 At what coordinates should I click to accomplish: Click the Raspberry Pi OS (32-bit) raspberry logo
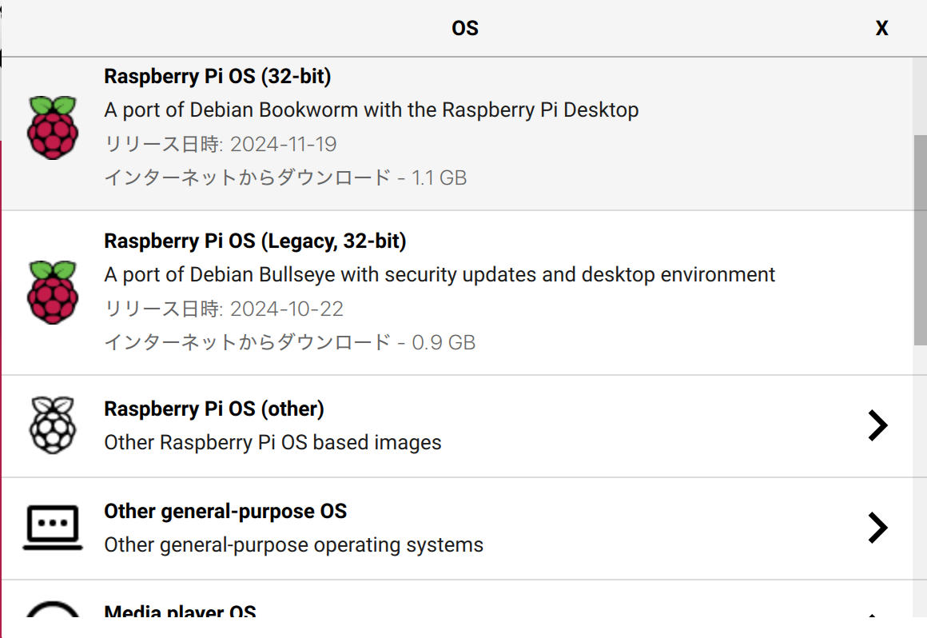click(53, 127)
